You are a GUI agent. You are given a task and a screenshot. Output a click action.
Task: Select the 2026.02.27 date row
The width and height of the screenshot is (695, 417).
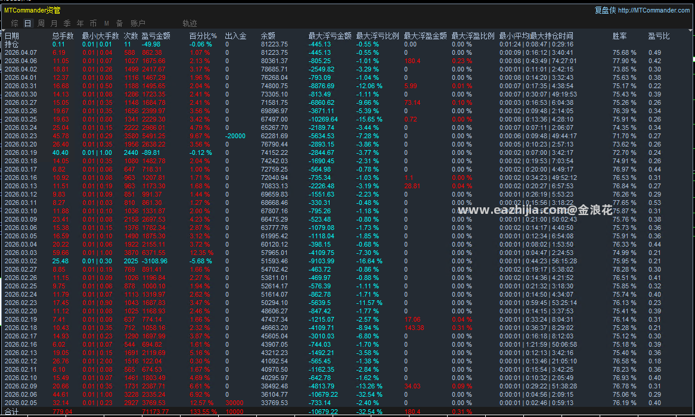pyautogui.click(x=21, y=269)
